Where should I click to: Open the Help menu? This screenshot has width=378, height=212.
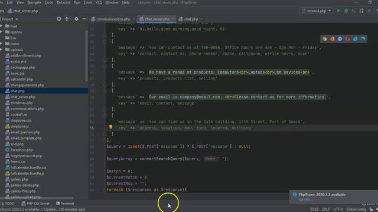126,2
